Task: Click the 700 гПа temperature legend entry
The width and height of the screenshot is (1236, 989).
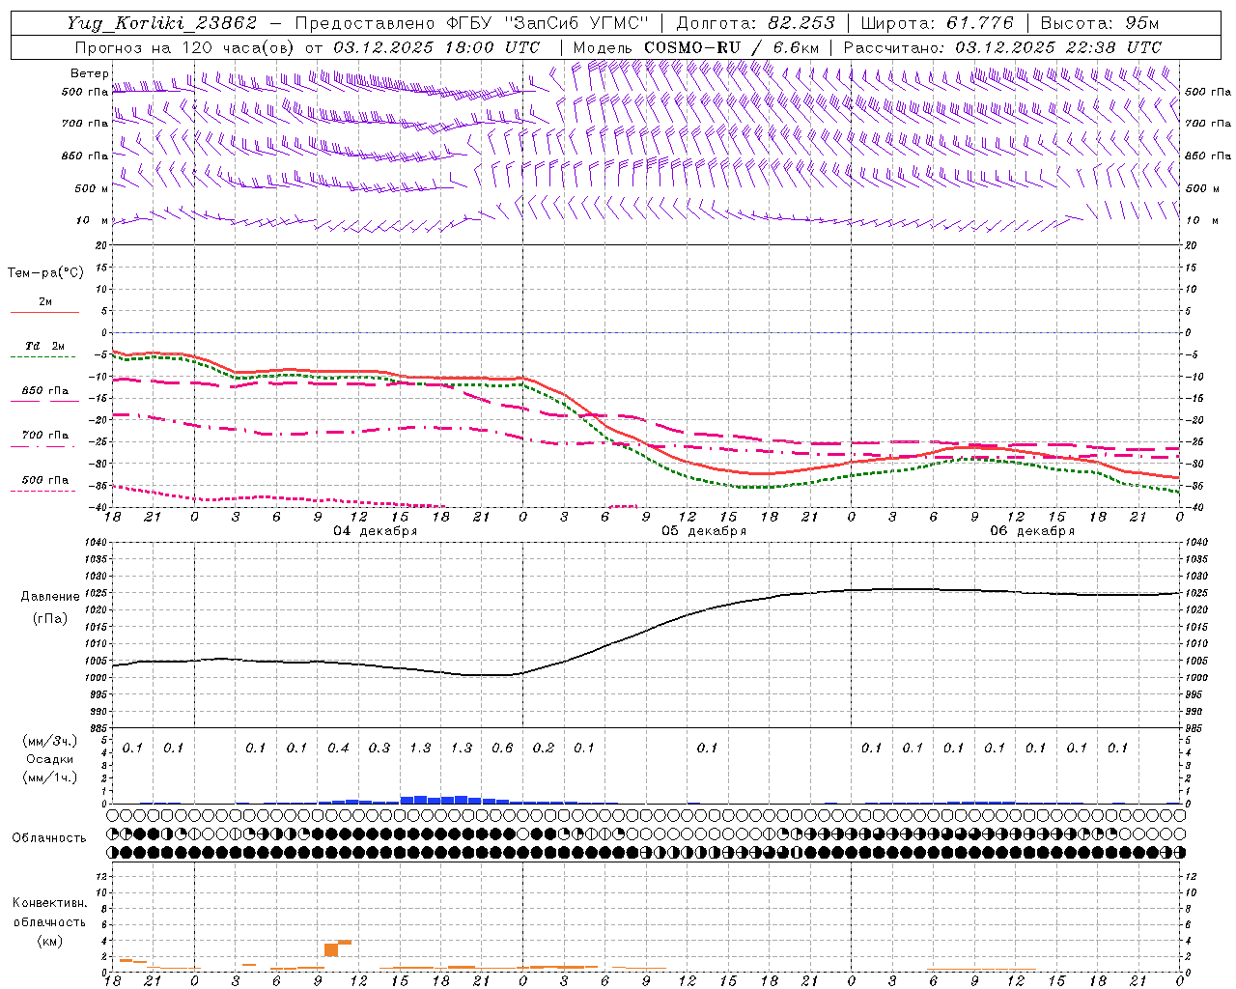Action: coord(44,436)
